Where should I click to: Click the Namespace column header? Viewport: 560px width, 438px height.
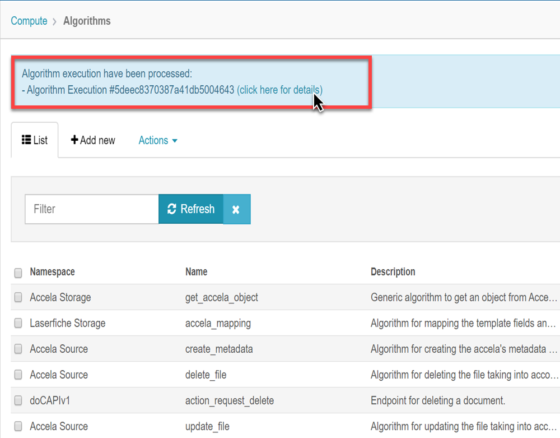(53, 272)
